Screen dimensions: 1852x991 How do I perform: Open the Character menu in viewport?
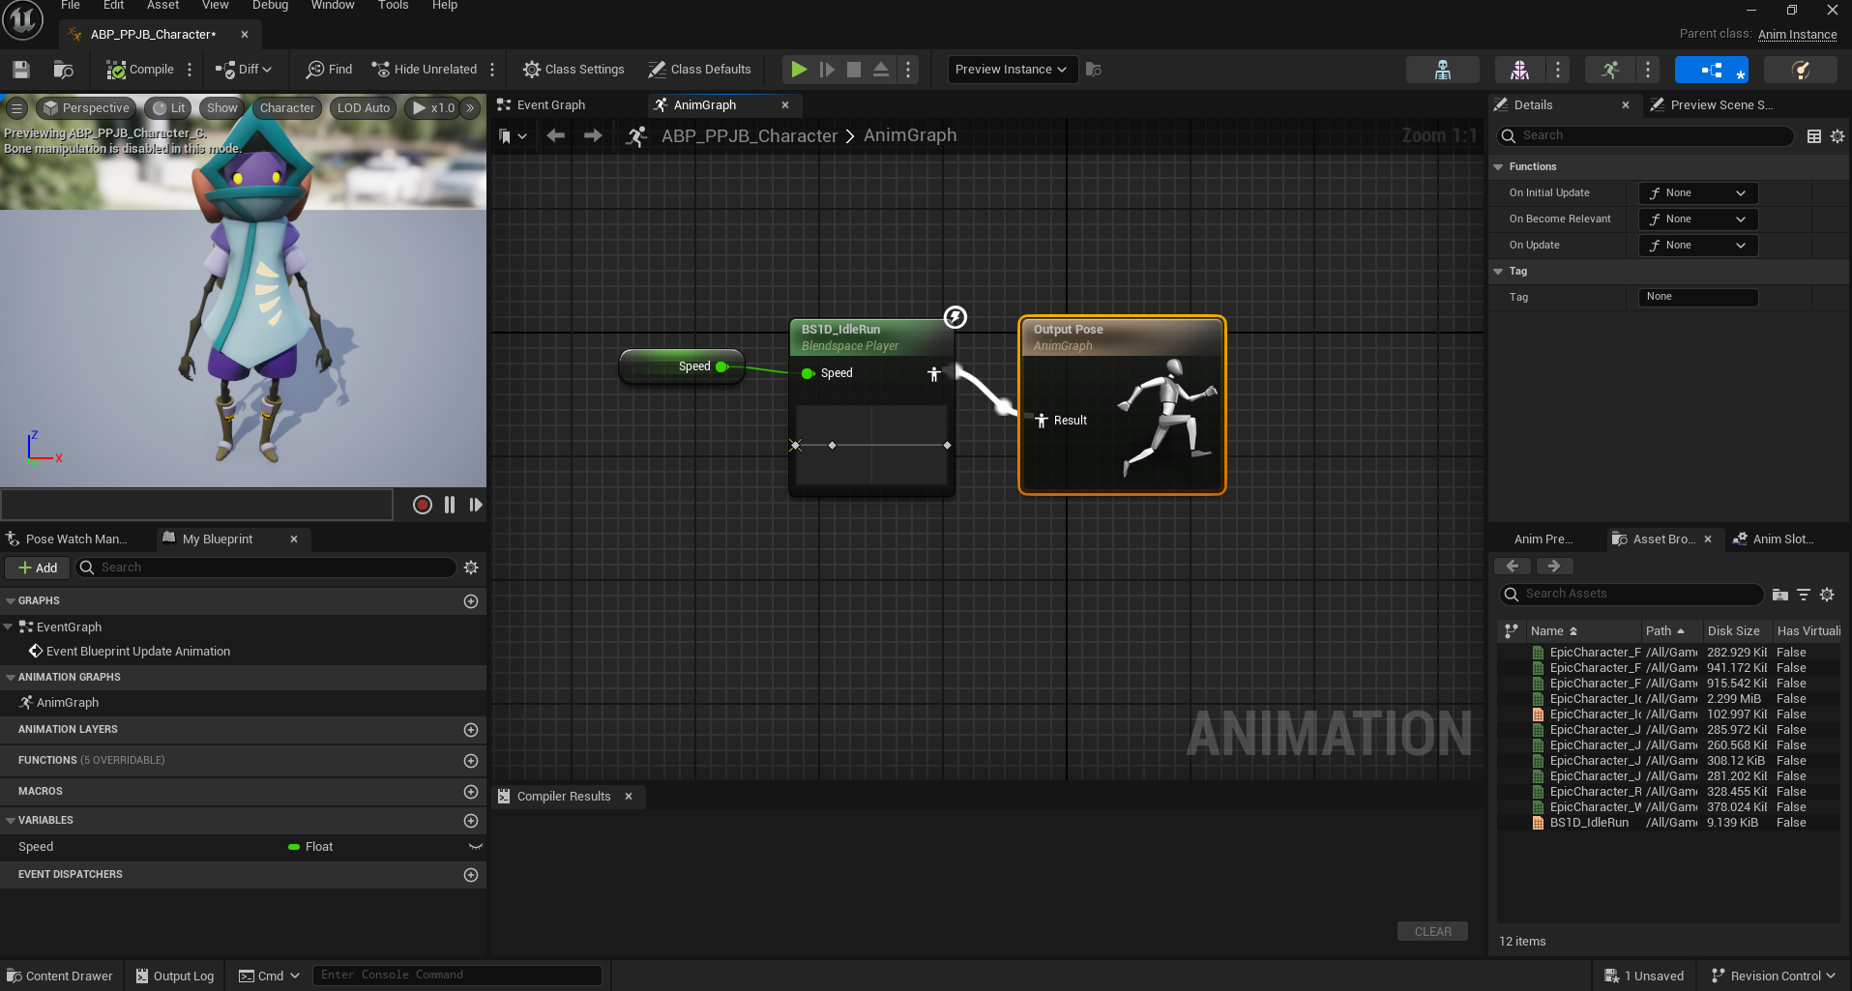(287, 108)
